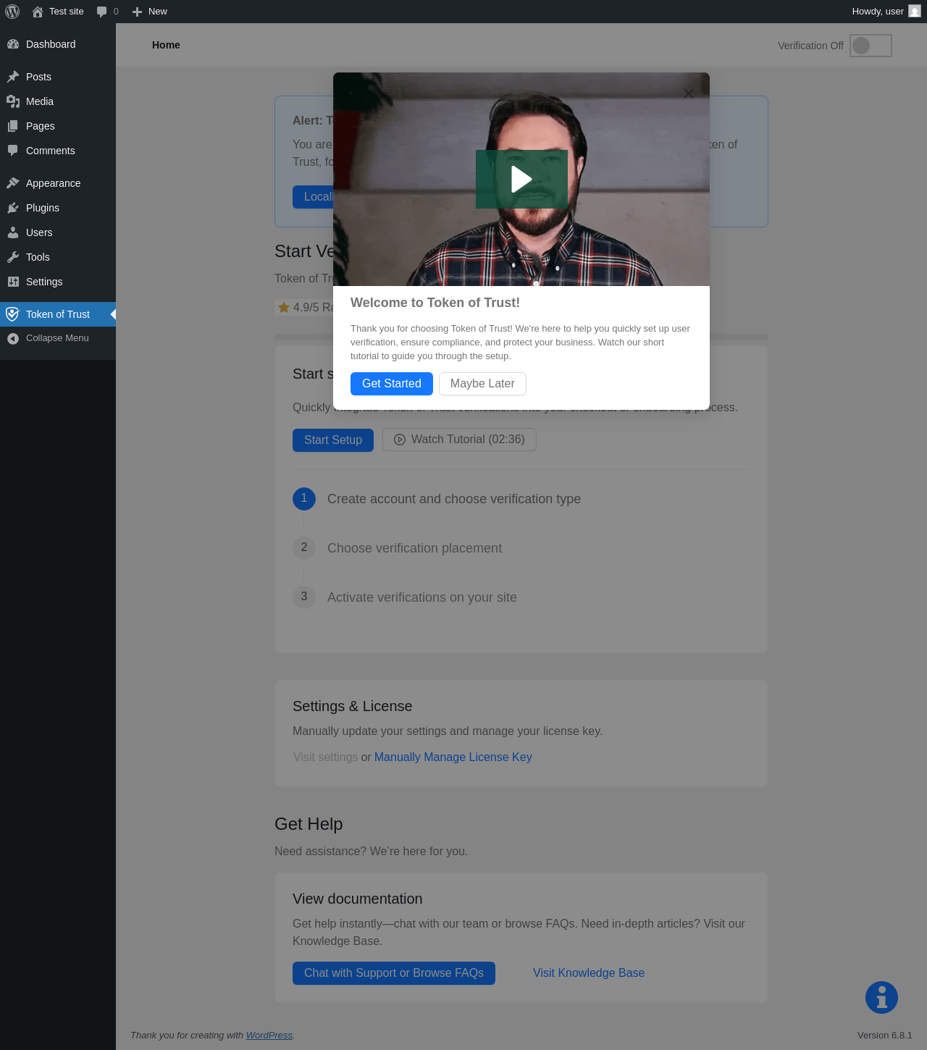Click the Test site title in admin bar

point(67,12)
